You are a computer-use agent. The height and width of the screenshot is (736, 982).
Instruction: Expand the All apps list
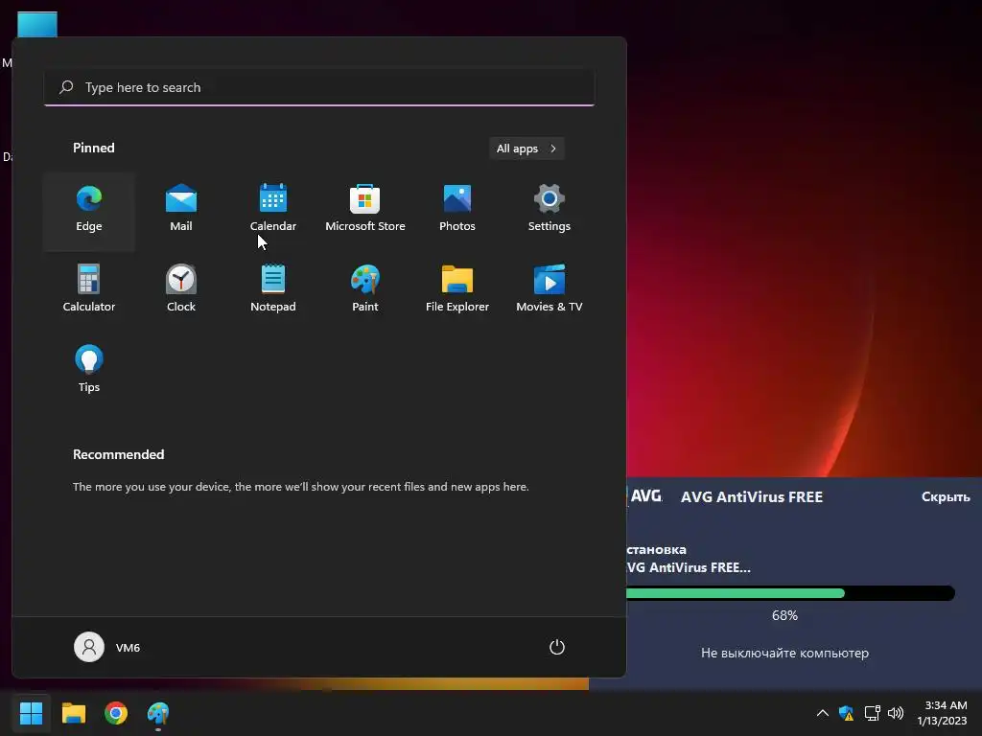526,149
